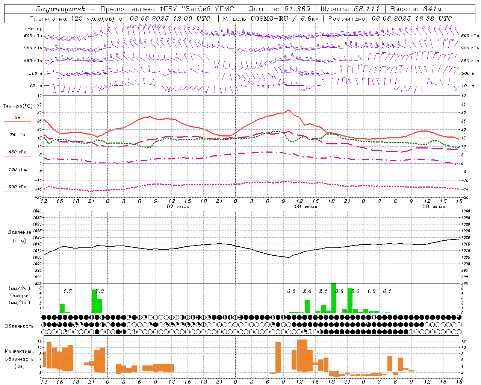
Task: Select the Конвективн. panel label
Action: click(20, 352)
